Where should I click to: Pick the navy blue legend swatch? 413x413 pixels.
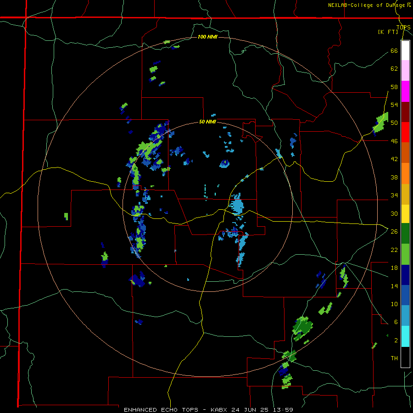tap(405, 275)
